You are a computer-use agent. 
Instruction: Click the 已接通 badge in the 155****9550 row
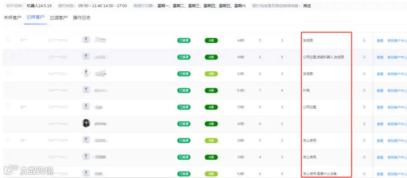(x=184, y=41)
